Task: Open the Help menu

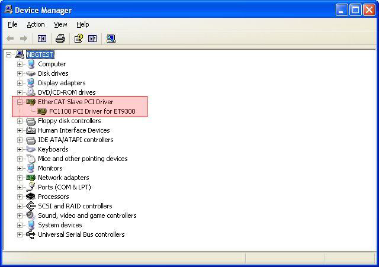Action: [x=83, y=24]
